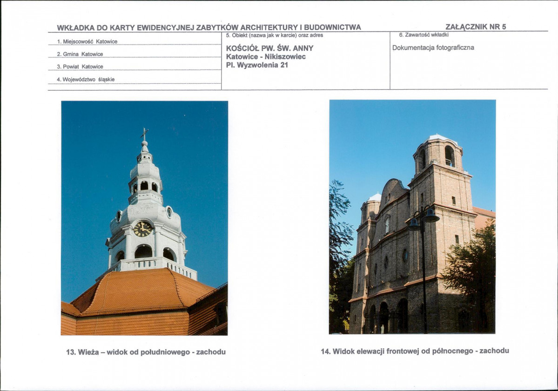The width and height of the screenshot is (558, 391).
Task: Click the 'Katowice - Nikiszowiec' line
Action: click(266, 57)
